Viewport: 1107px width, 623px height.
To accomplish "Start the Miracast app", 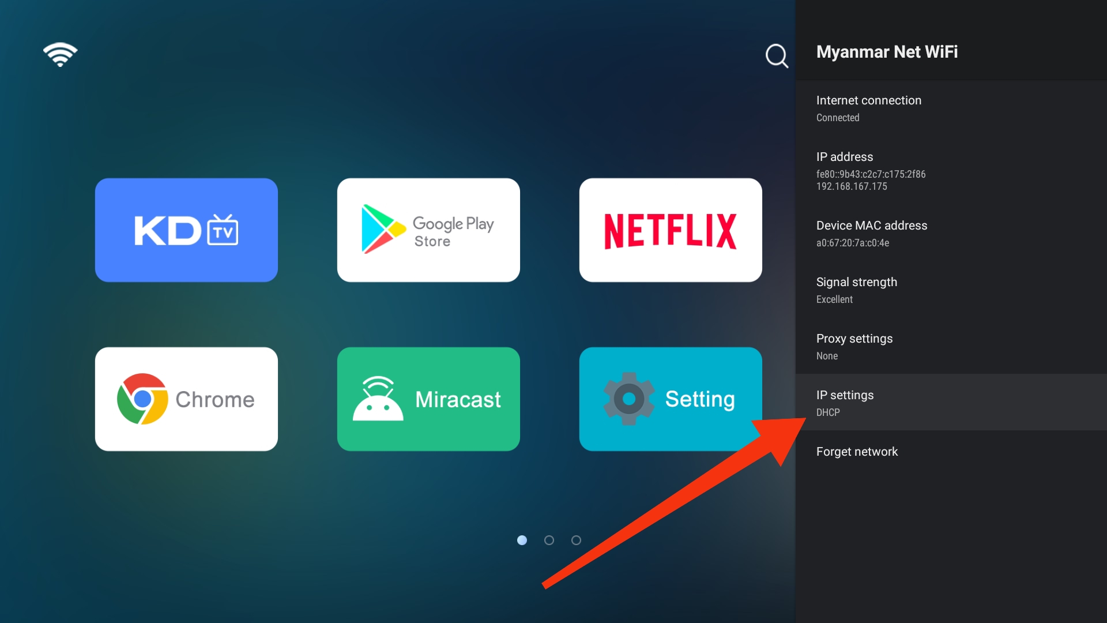I will (428, 399).
